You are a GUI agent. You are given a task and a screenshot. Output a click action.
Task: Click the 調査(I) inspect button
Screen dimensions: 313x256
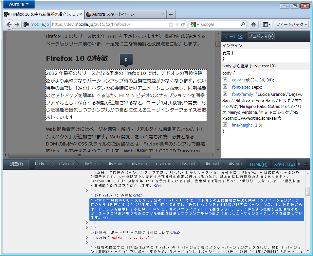pos(17,164)
